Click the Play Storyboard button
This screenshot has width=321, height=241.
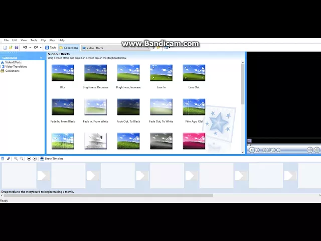point(35,159)
